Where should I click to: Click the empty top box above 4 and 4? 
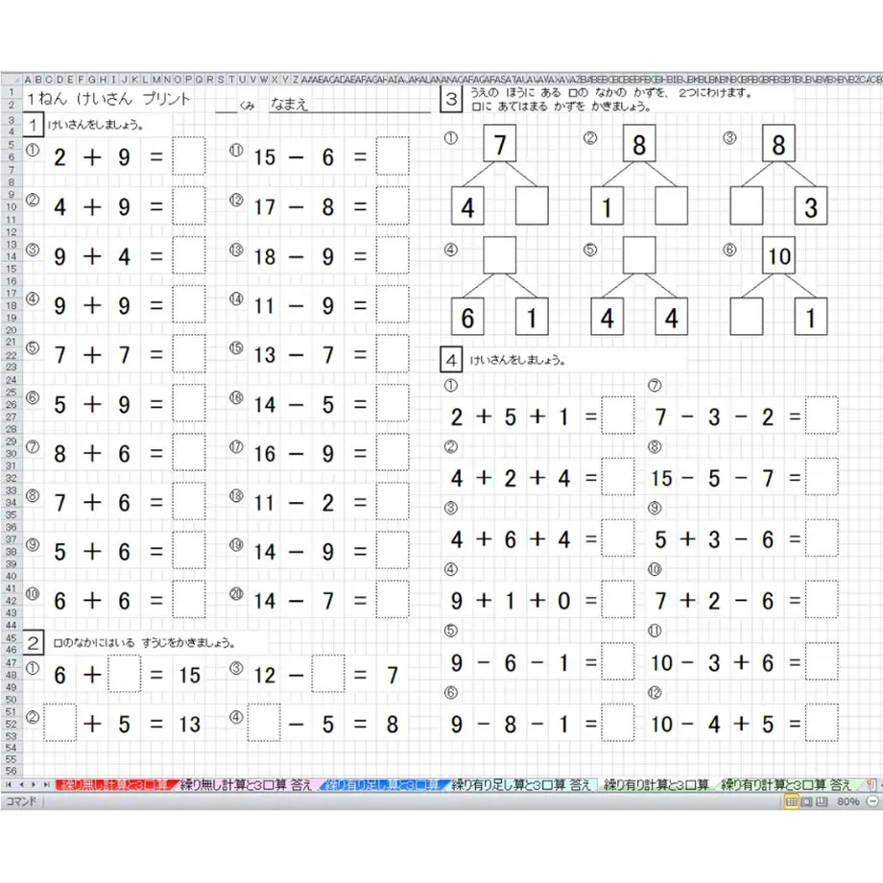point(639,255)
